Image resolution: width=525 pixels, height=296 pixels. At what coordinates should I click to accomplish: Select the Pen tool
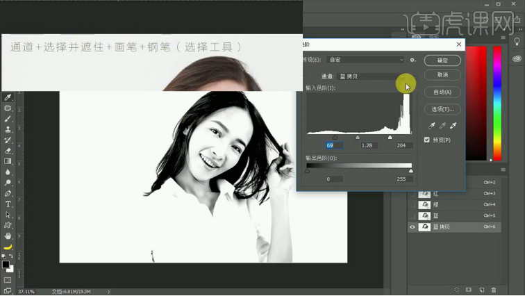[8, 194]
